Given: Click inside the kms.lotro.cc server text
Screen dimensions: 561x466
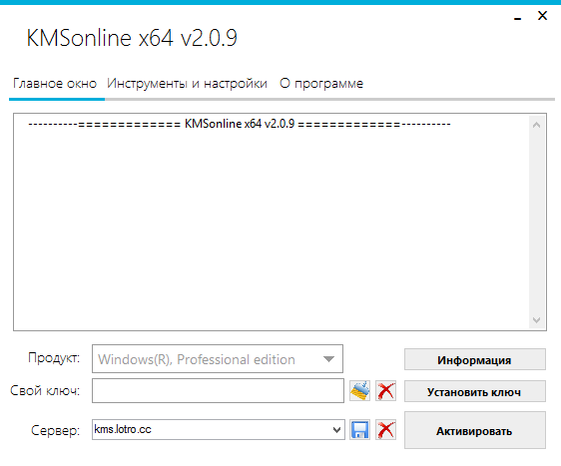Looking at the screenshot, I should [x=123, y=429].
